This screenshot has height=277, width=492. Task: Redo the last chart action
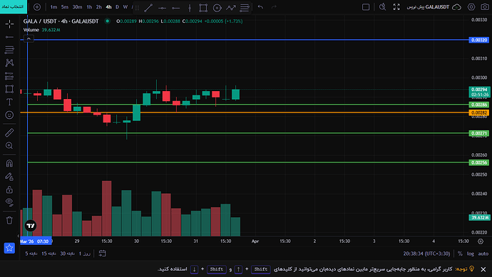(x=274, y=7)
